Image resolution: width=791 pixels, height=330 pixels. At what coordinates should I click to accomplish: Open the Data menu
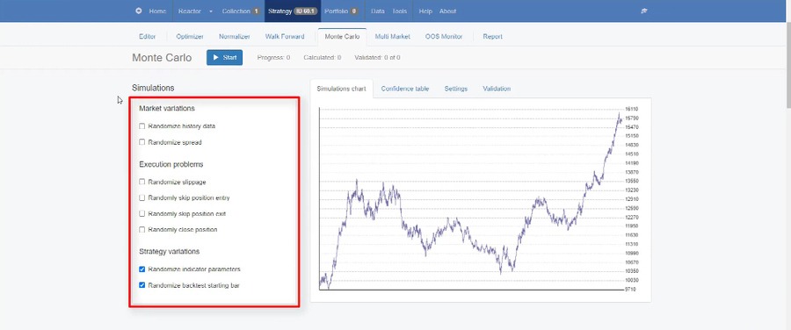pyautogui.click(x=377, y=11)
